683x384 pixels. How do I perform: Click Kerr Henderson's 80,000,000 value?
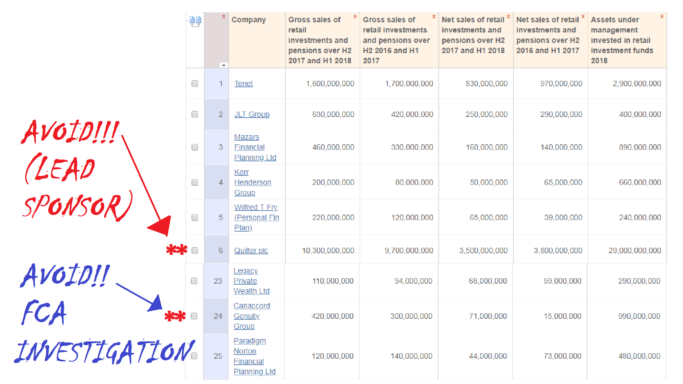click(414, 182)
